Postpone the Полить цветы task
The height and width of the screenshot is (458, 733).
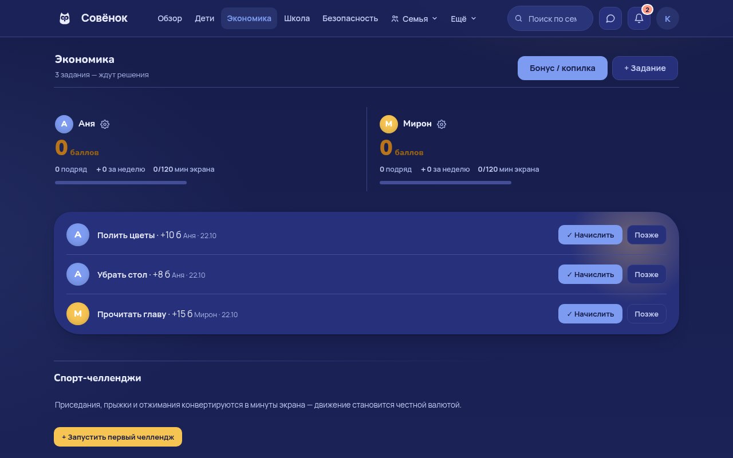click(x=647, y=235)
